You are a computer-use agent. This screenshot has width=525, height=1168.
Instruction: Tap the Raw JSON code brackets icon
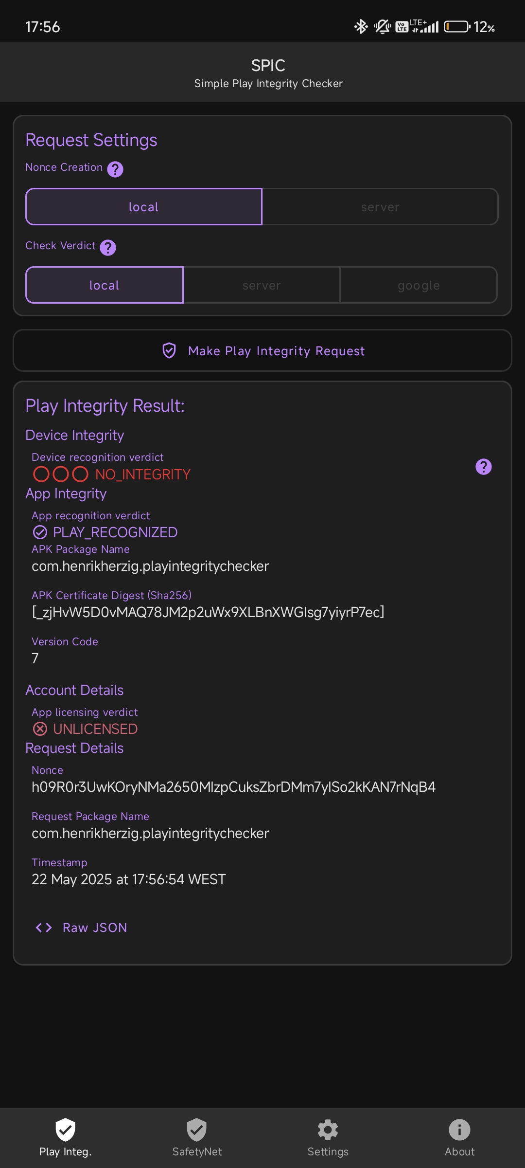tap(44, 927)
